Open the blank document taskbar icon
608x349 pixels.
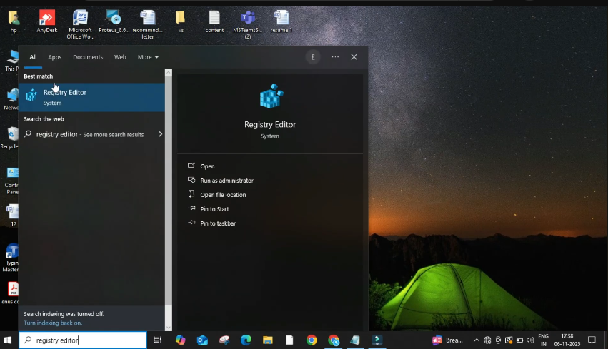(x=289, y=340)
